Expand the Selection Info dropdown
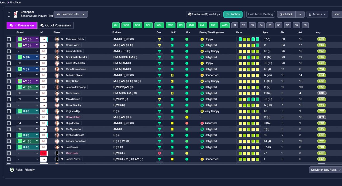The width and height of the screenshot is (342, 186). tap(71, 14)
